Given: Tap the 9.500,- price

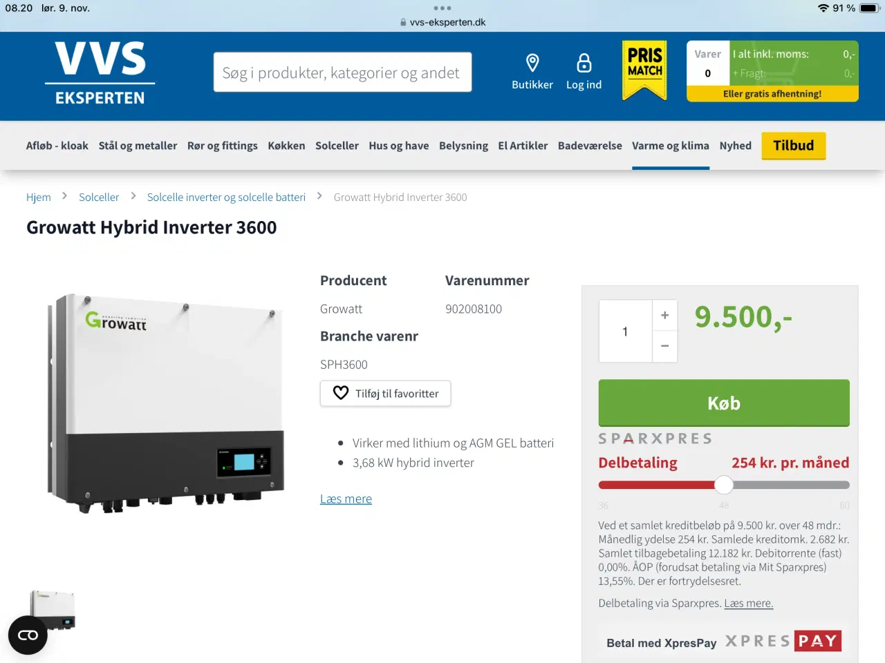Looking at the screenshot, I should point(743,317).
